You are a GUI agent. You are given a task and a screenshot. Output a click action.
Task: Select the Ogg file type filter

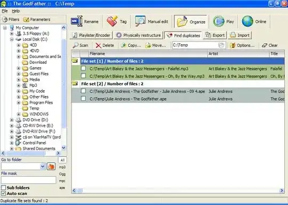click(62, 174)
